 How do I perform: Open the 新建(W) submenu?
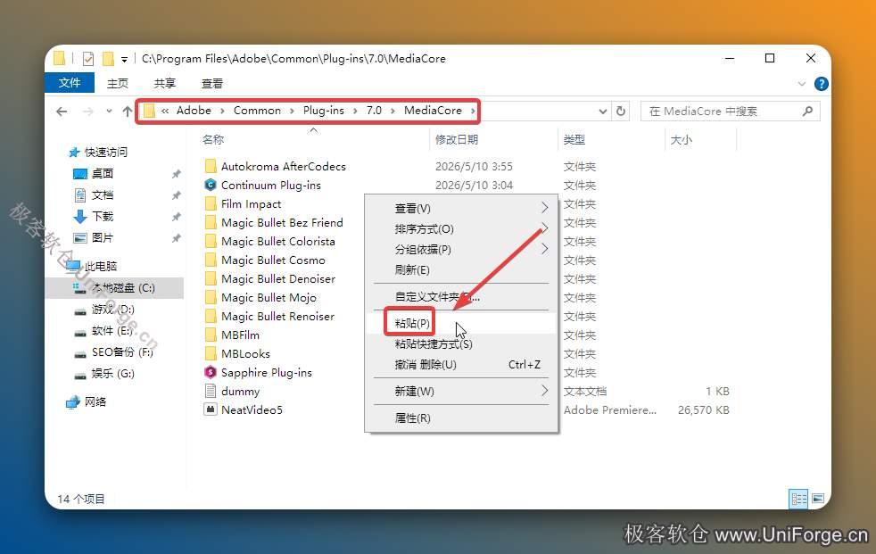[461, 391]
